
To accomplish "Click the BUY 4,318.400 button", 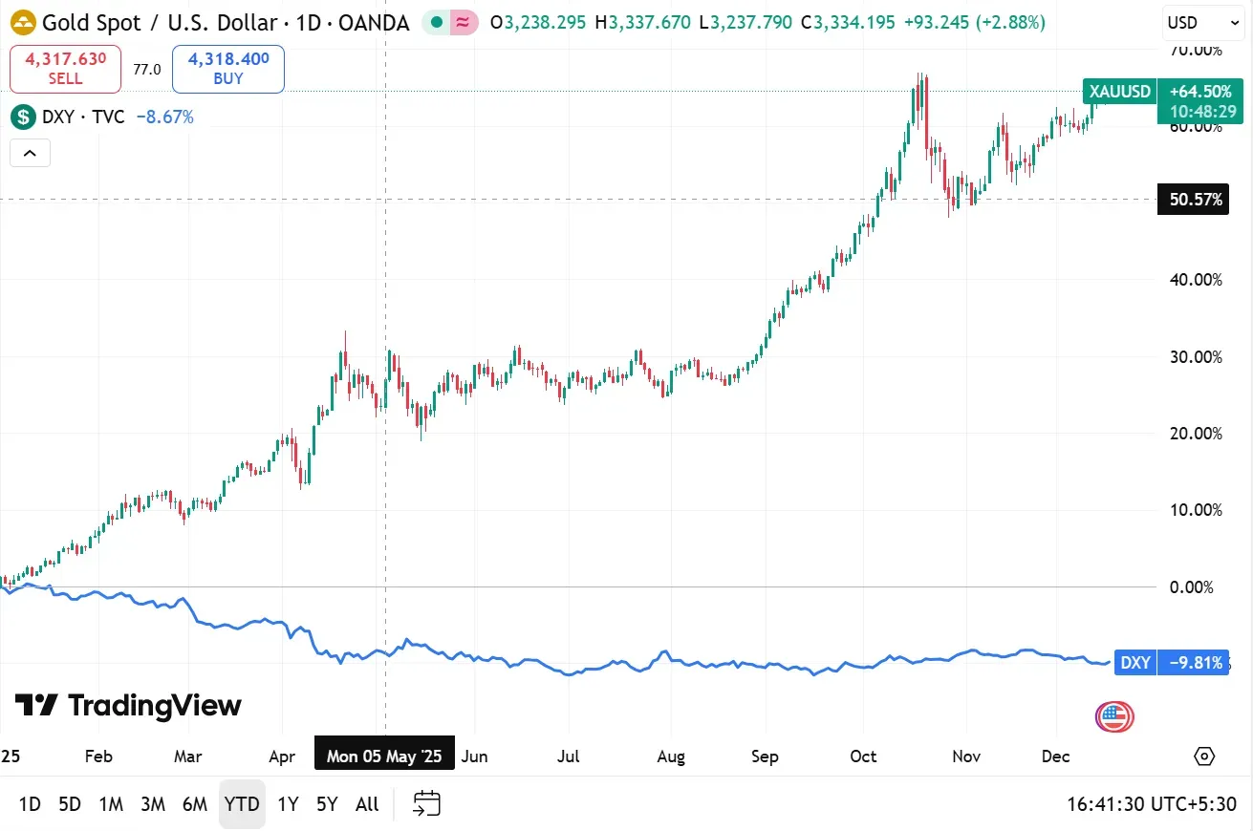I will (x=227, y=69).
